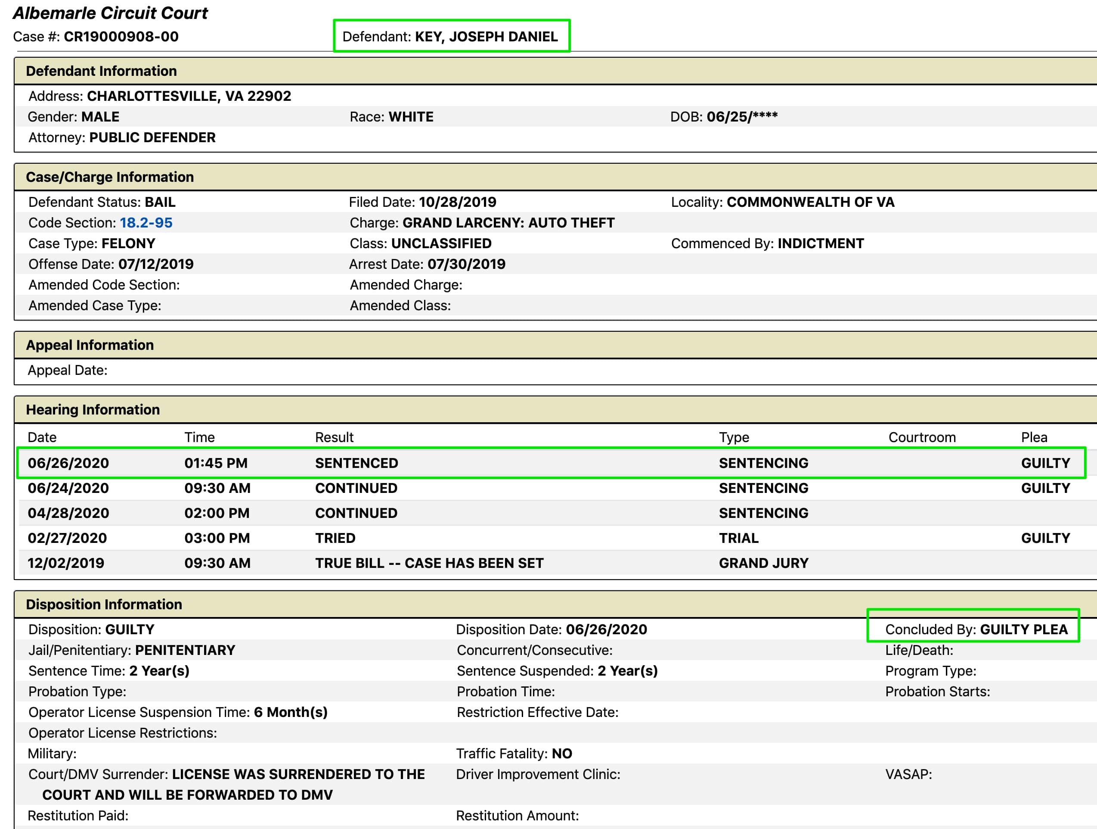The height and width of the screenshot is (829, 1097).
Task: Click license suspension time 6 Month(s)
Action: coord(291,712)
